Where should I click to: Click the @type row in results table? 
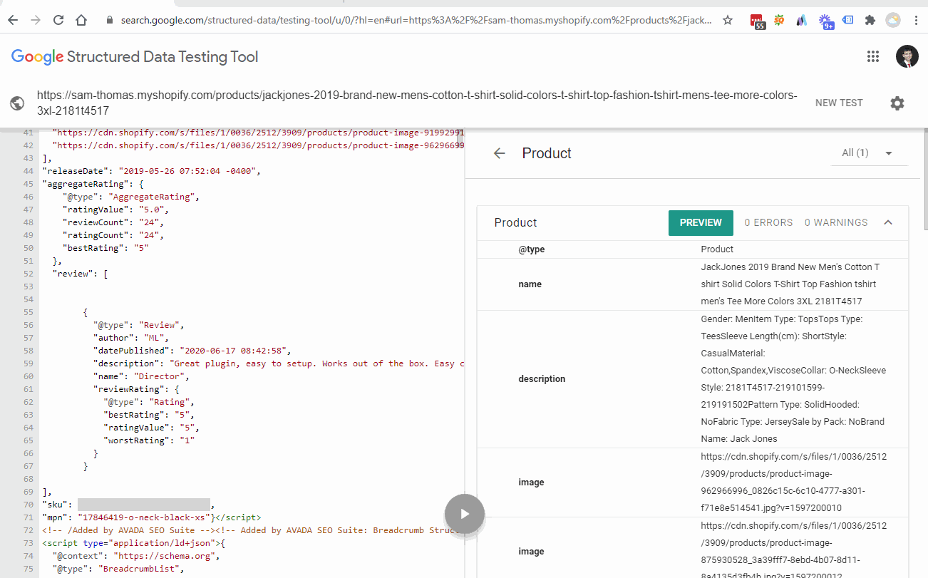click(x=693, y=249)
